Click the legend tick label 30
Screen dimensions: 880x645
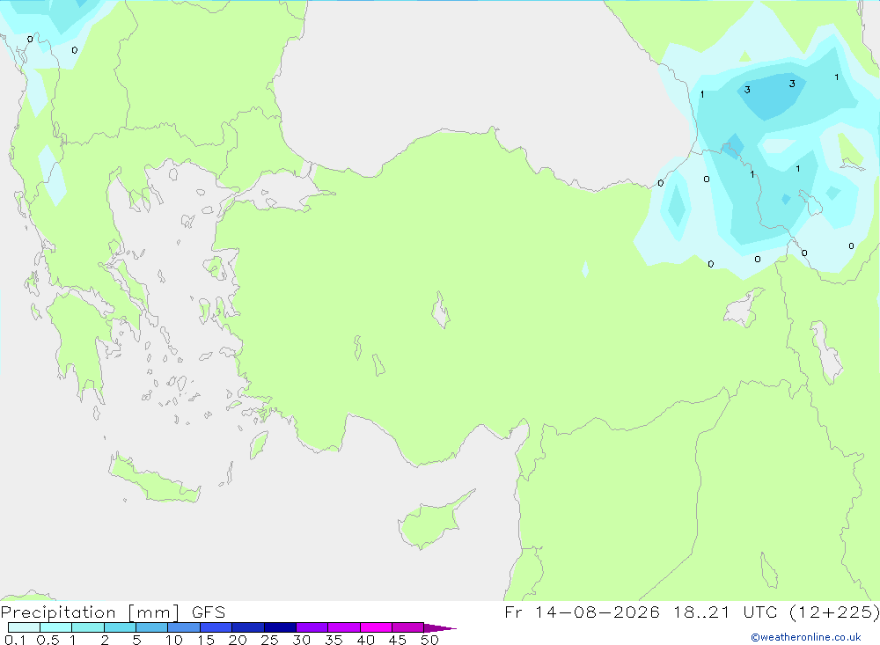(302, 640)
